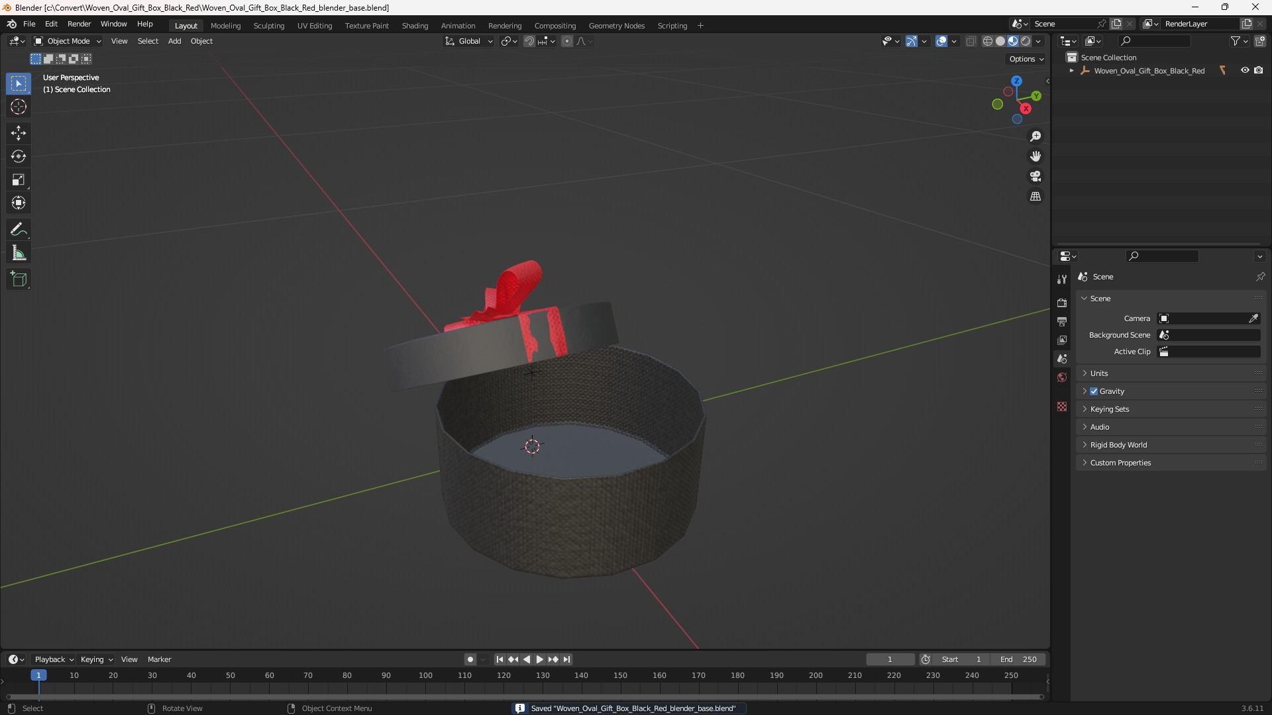Activate the Scale tool
Image resolution: width=1272 pixels, height=715 pixels.
pyautogui.click(x=19, y=179)
